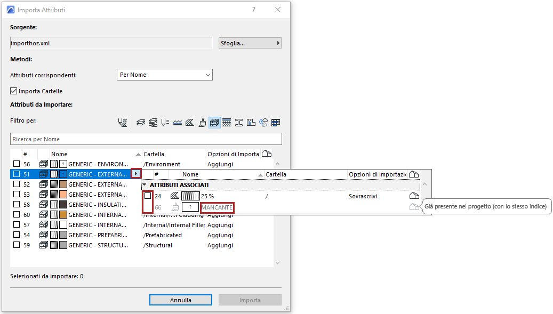Select the Layers filter icon
This screenshot has width=553, height=314.
click(140, 122)
